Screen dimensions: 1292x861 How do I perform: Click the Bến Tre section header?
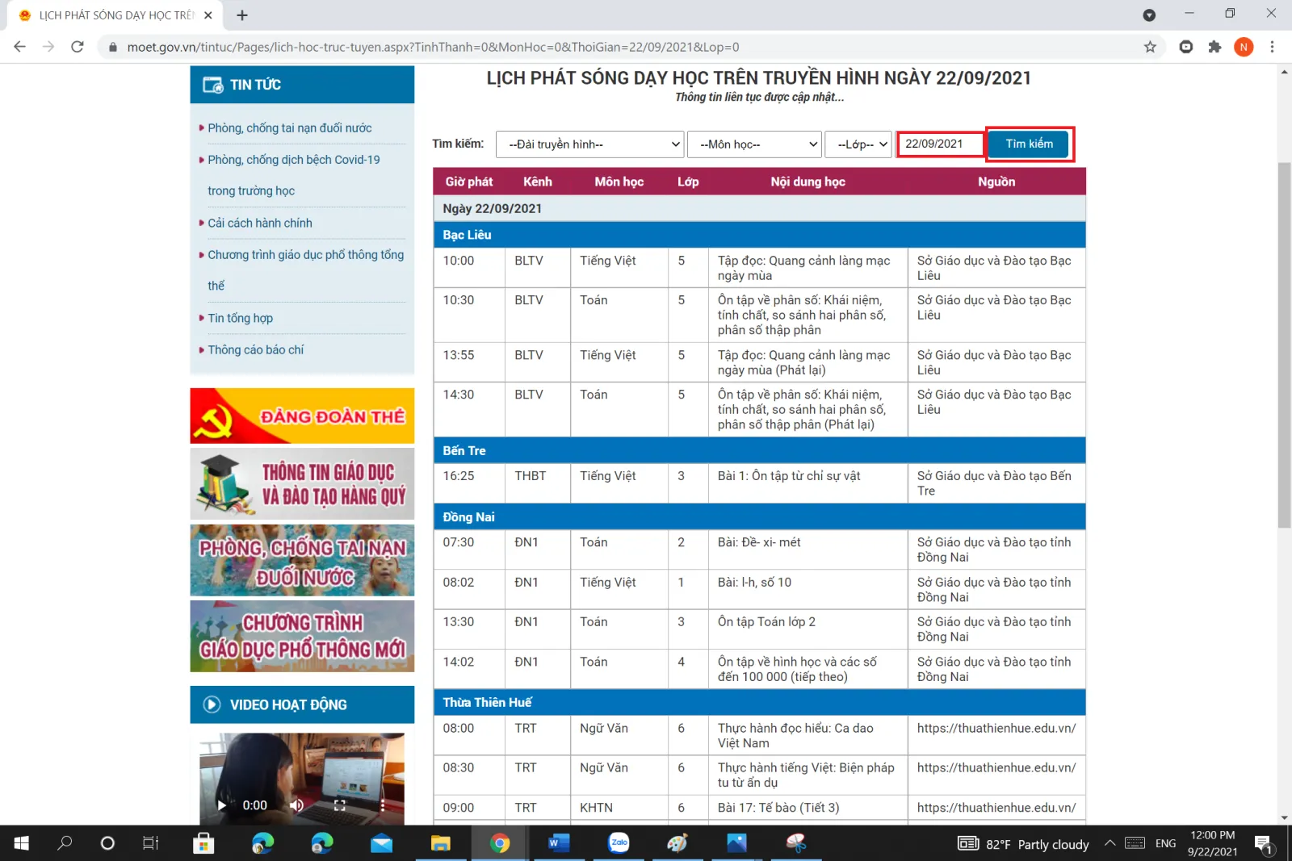759,450
